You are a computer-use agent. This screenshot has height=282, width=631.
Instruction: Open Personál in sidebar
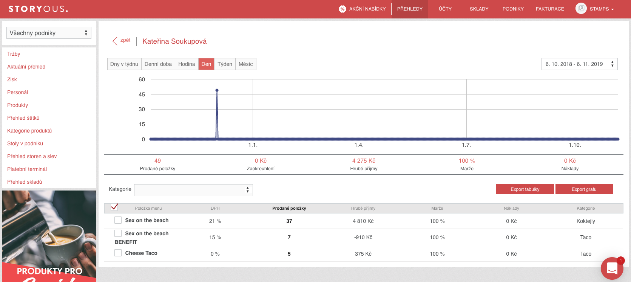pyautogui.click(x=17, y=92)
